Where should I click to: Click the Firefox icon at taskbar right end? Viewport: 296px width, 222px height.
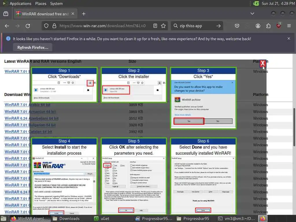point(263,219)
